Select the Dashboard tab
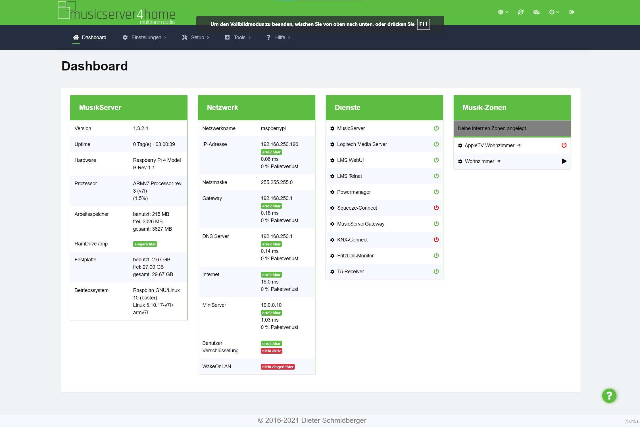The image size is (640, 427). pos(90,38)
